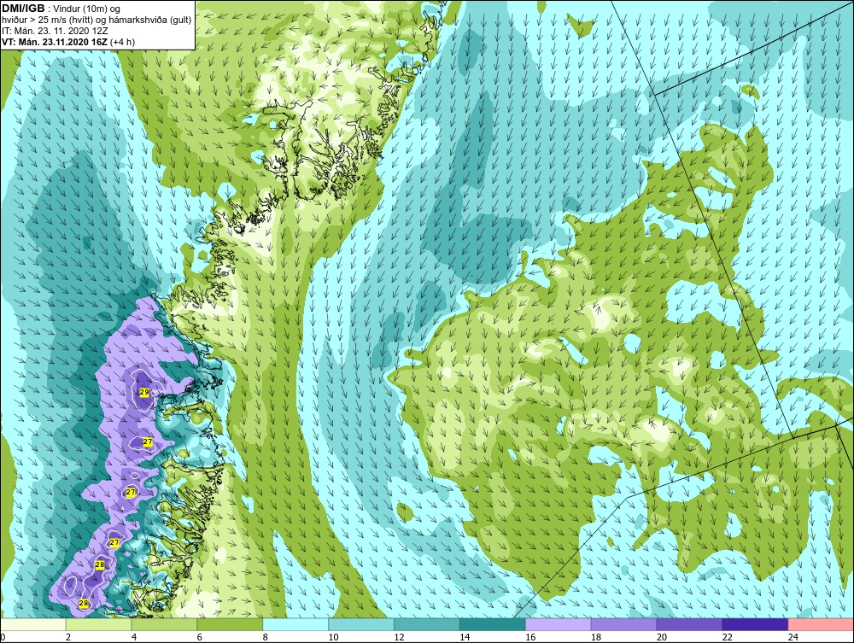
Task: Pick the dark indigo 22–24 m/s legend swatch
Action: (755, 624)
